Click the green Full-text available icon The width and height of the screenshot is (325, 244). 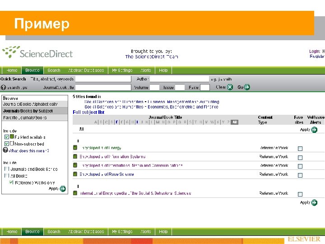[12, 136]
